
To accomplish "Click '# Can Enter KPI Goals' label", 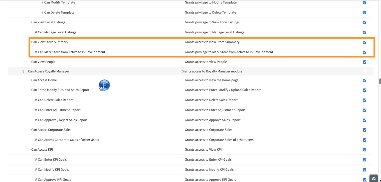I will pos(51,160).
